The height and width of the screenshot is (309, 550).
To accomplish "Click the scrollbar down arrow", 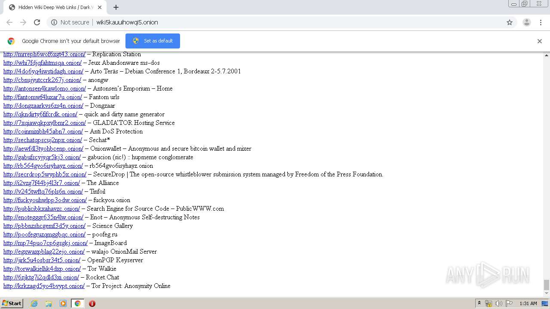I will coord(547,293).
